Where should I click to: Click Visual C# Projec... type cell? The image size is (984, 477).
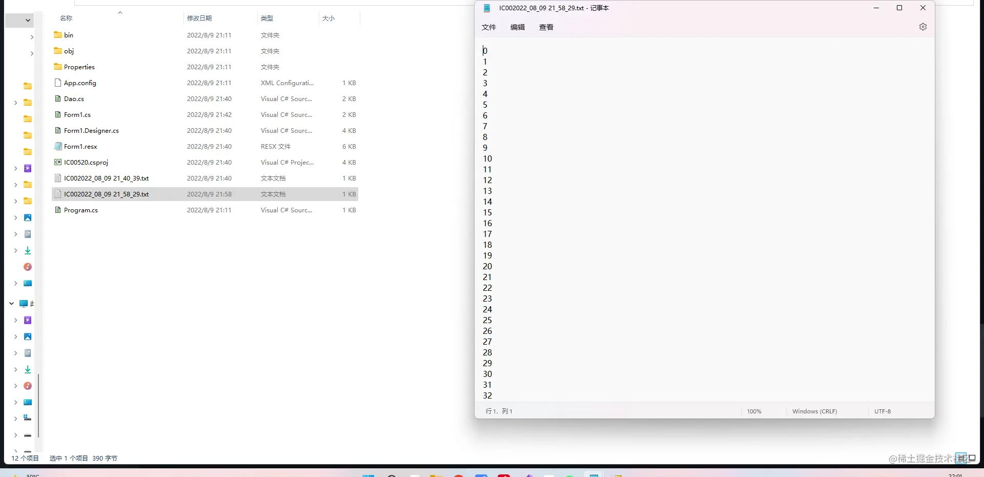[x=287, y=163]
